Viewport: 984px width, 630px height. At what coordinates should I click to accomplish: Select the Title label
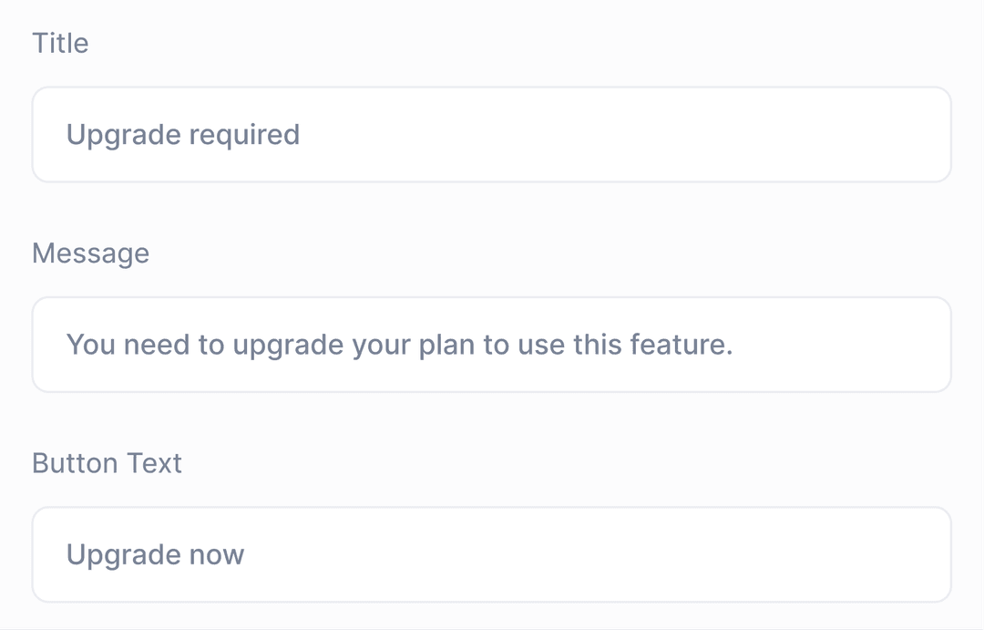click(x=60, y=43)
